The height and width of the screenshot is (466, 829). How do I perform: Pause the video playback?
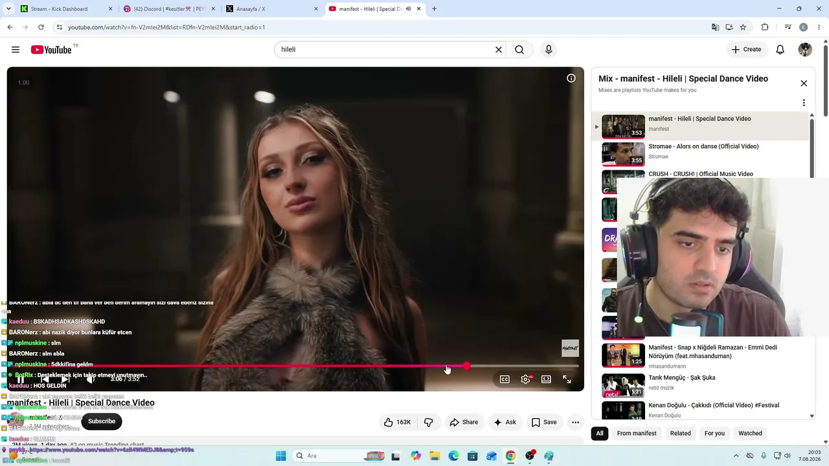coord(21,379)
